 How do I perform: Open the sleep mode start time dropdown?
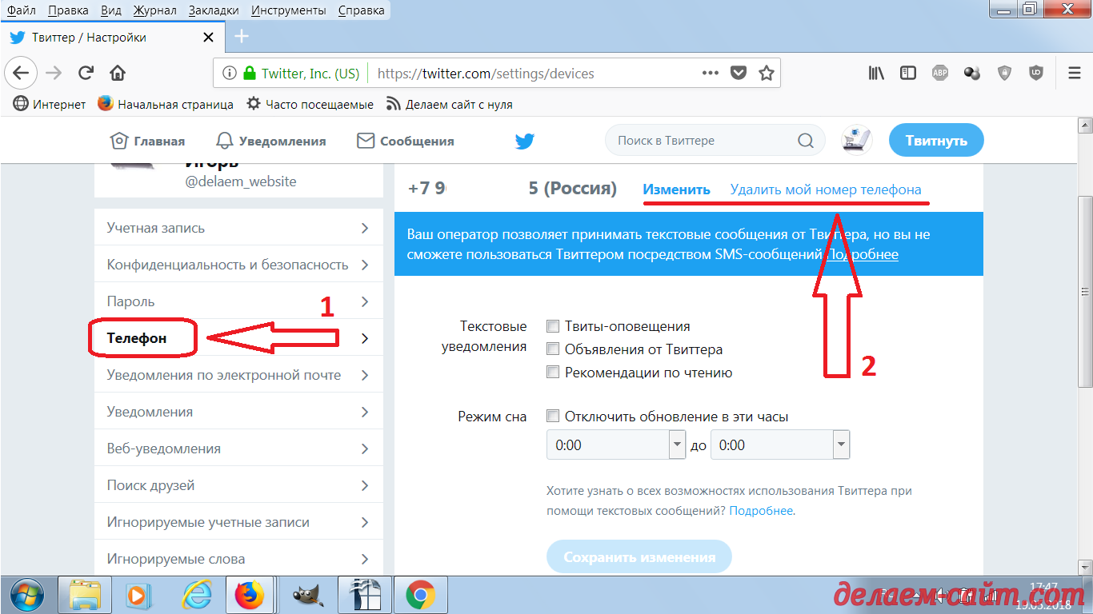pyautogui.click(x=616, y=445)
